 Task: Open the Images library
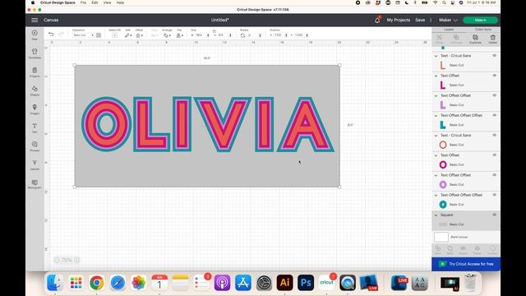(35, 109)
